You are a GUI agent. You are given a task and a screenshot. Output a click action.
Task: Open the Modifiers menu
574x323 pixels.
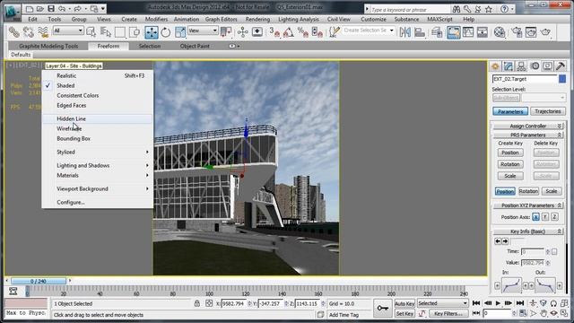pyautogui.click(x=156, y=19)
